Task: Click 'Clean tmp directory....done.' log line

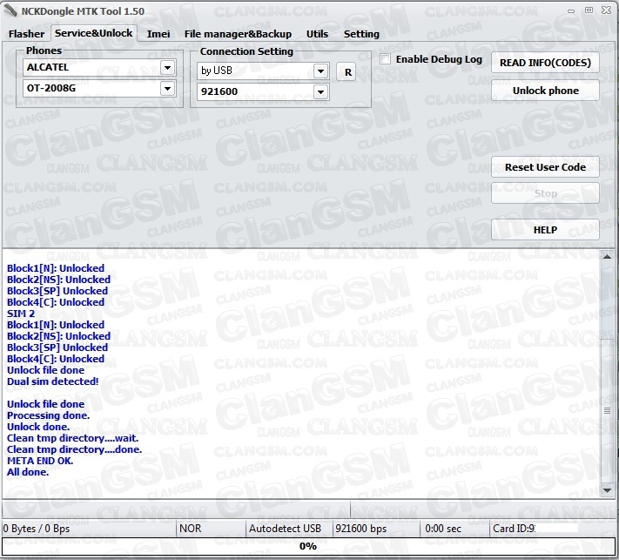Action: [x=74, y=449]
